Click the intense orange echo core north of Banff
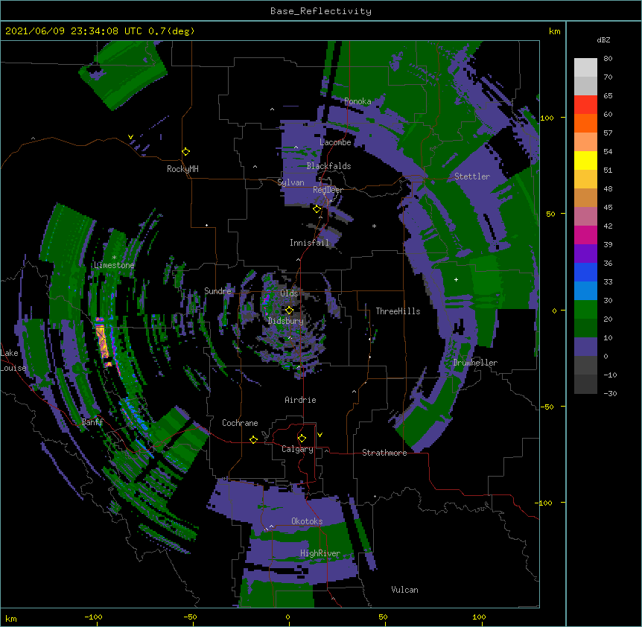This screenshot has height=627, width=642. [102, 342]
